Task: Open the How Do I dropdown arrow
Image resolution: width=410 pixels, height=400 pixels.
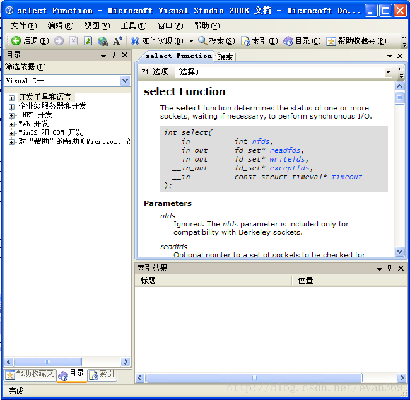Action: (191, 42)
